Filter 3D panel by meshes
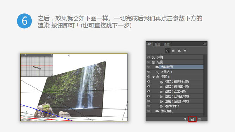The width and height of the screenshot is (235, 132). pos(173,51)
